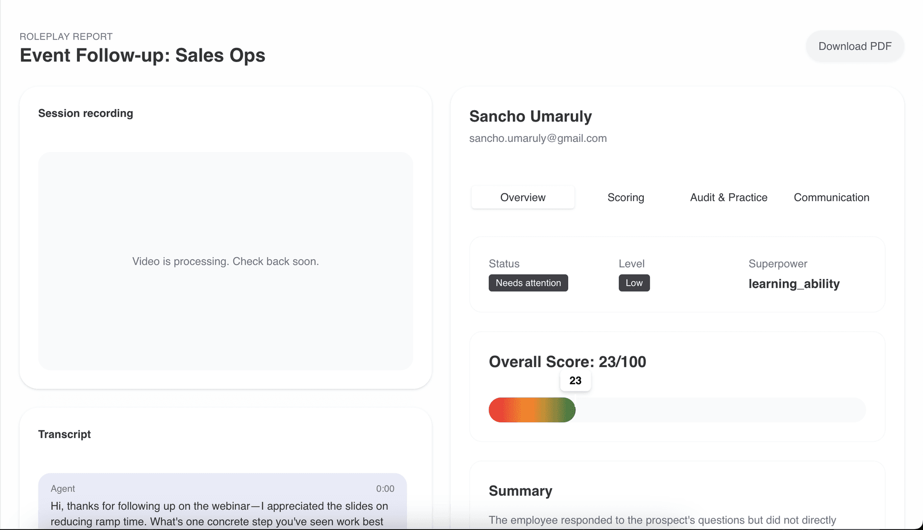This screenshot has width=923, height=530.
Task: Click the learning_ability superpower text
Action: (794, 284)
